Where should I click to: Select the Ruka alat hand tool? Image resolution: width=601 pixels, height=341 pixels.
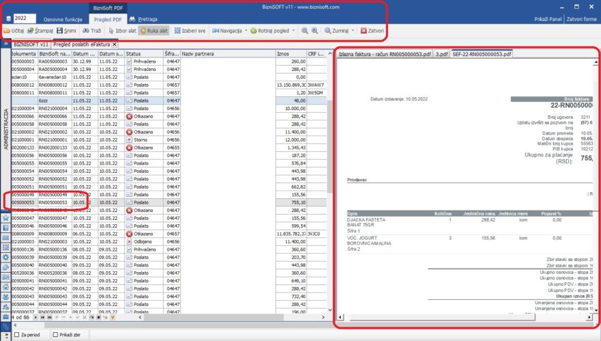click(x=154, y=31)
